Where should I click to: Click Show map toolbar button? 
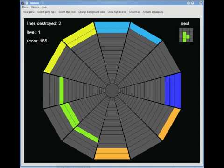point(134,12)
